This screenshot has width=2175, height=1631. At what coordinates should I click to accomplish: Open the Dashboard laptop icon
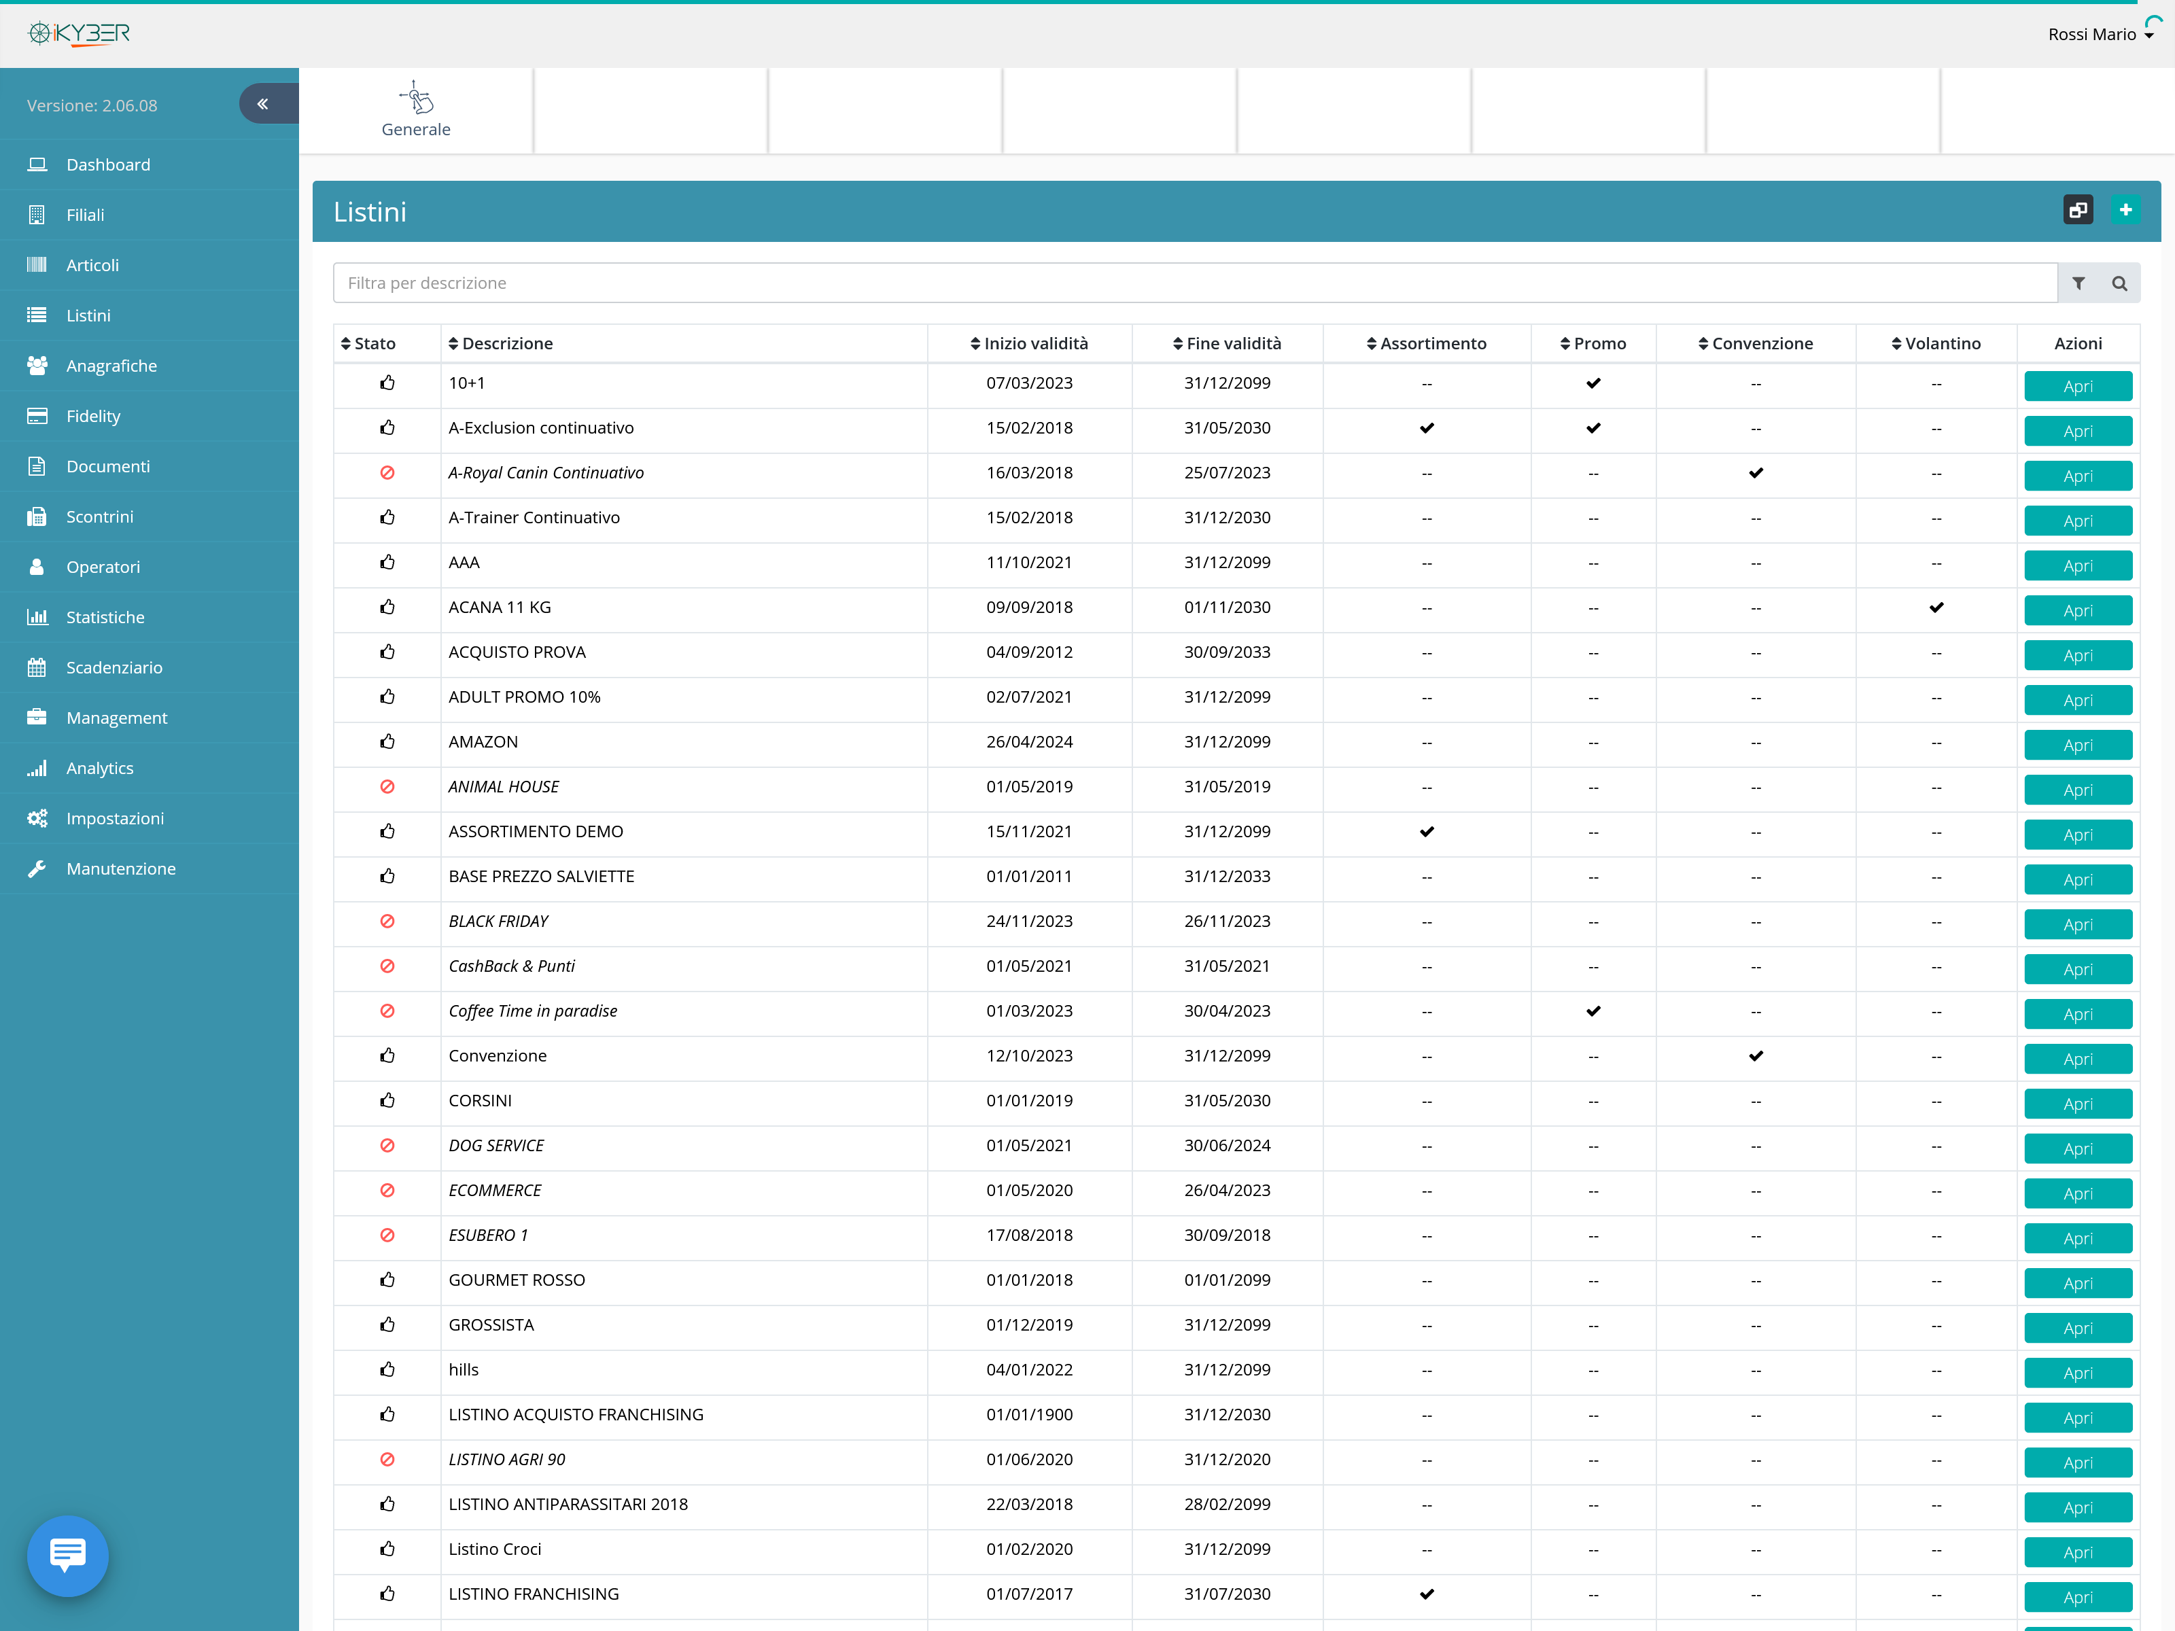37,164
